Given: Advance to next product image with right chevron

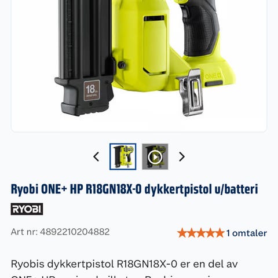Looking at the screenshot, I should (182, 156).
